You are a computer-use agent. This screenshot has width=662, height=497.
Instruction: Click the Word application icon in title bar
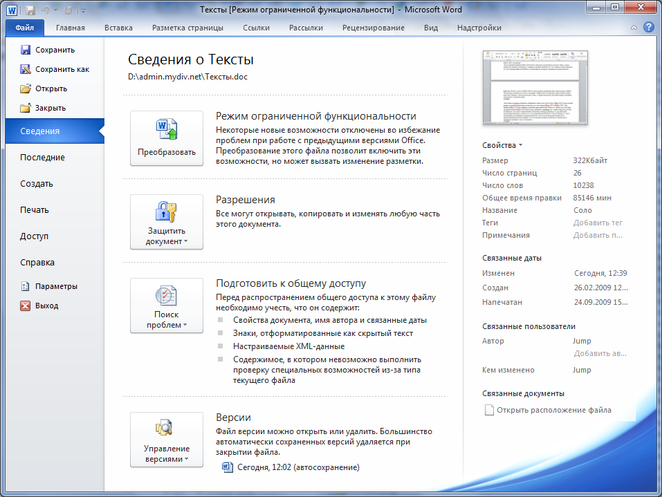pos(11,10)
